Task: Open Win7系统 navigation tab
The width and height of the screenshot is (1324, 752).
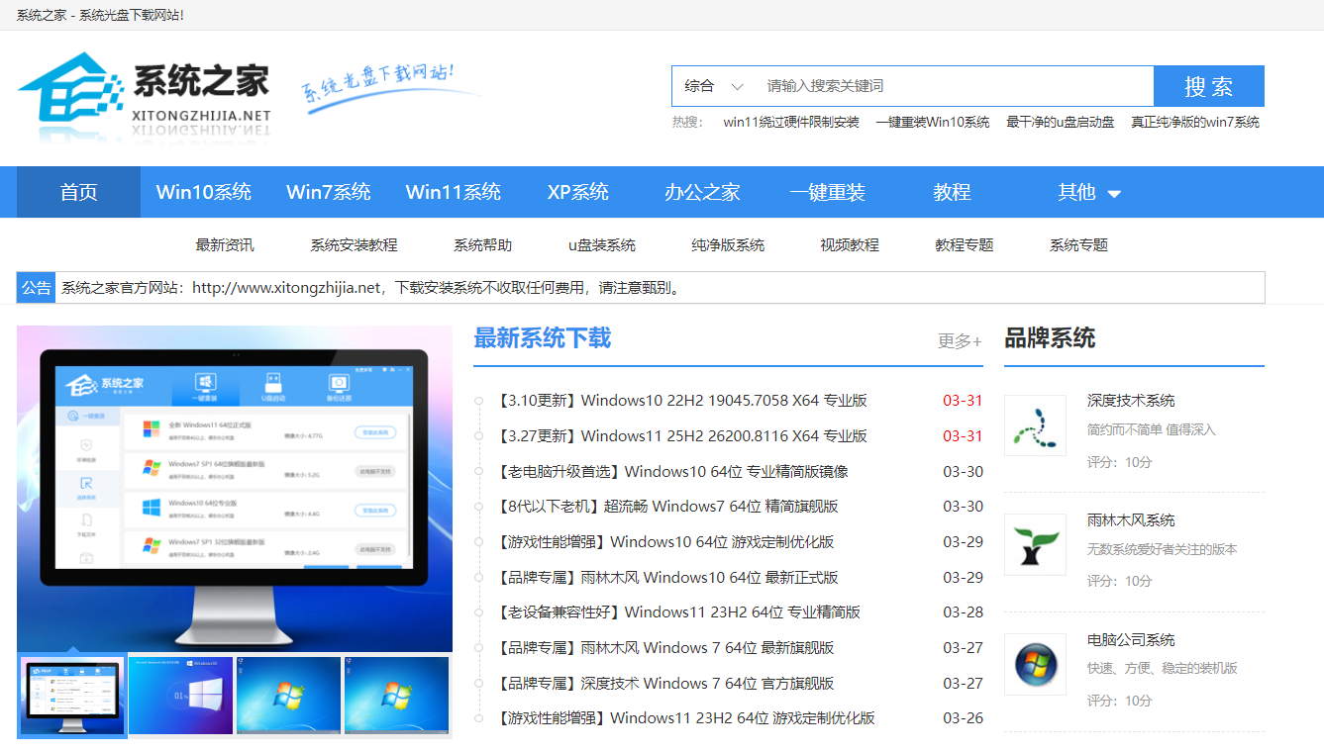Action: (x=329, y=192)
